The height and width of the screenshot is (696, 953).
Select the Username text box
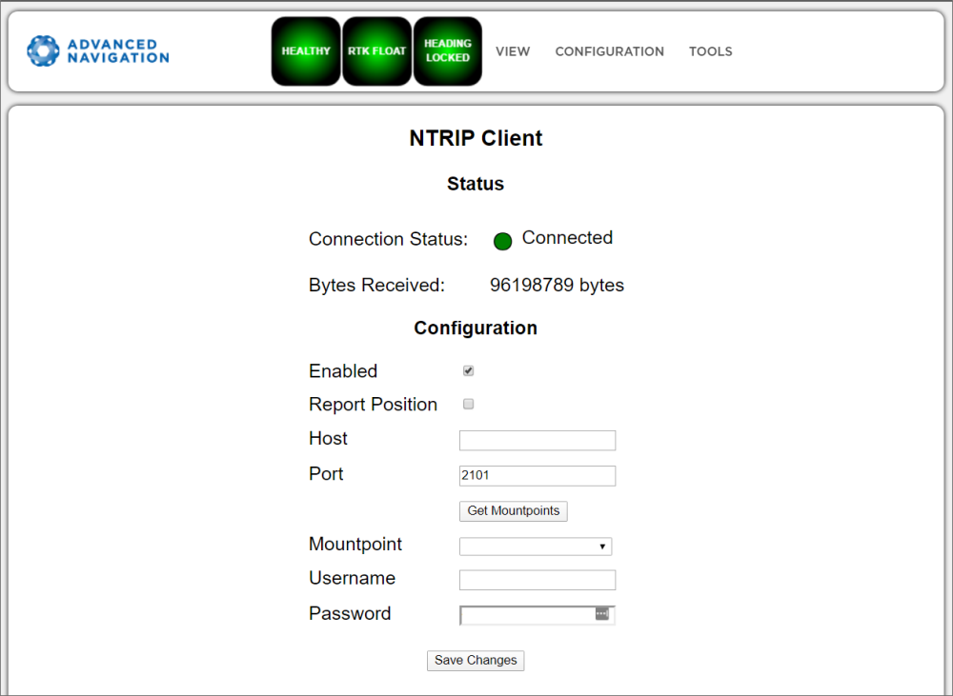click(537, 581)
